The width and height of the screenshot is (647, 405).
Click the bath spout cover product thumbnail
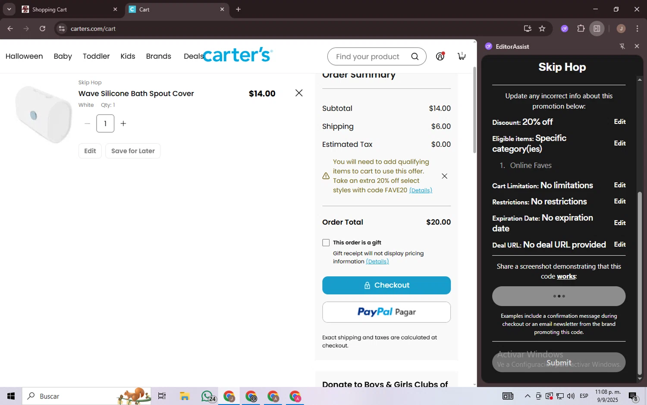click(43, 114)
